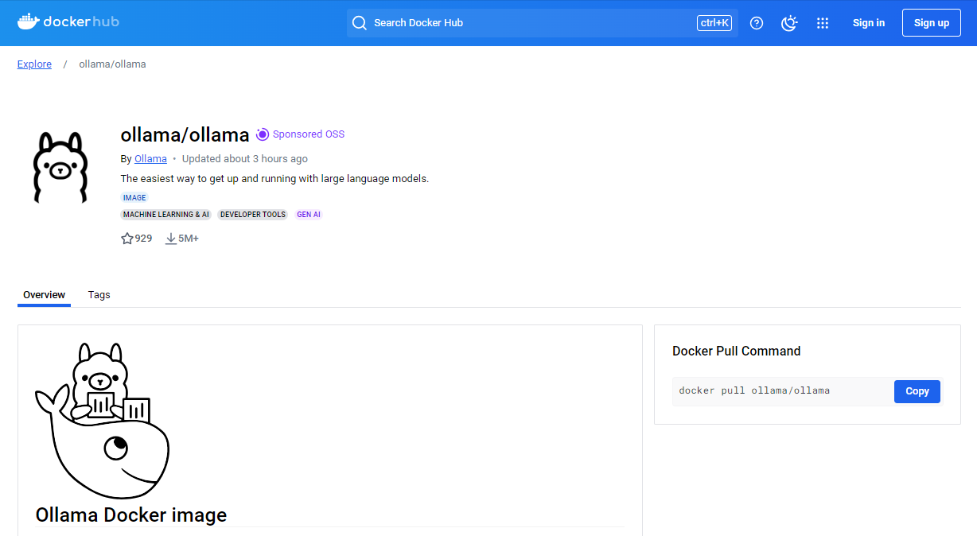This screenshot has width=977, height=536.
Task: Select the Overview tab
Action: pos(44,294)
